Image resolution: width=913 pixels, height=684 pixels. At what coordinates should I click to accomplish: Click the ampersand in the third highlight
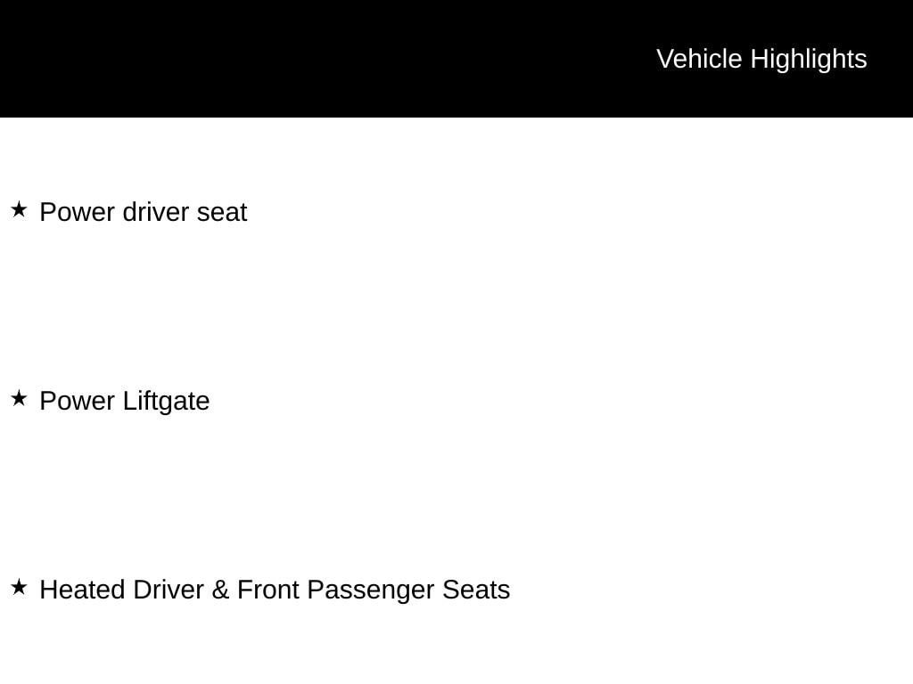pos(220,590)
